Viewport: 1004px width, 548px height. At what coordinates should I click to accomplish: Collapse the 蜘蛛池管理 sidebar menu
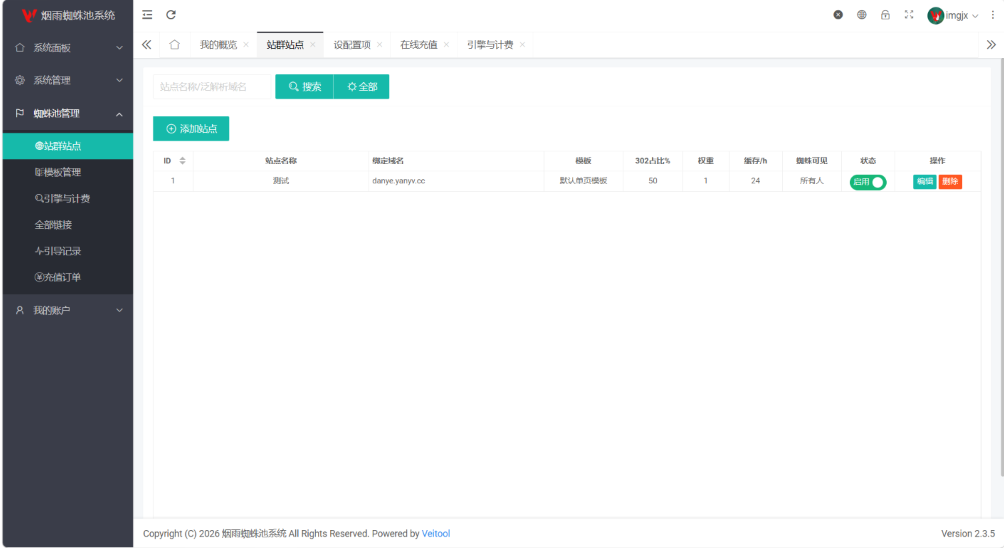pos(68,113)
